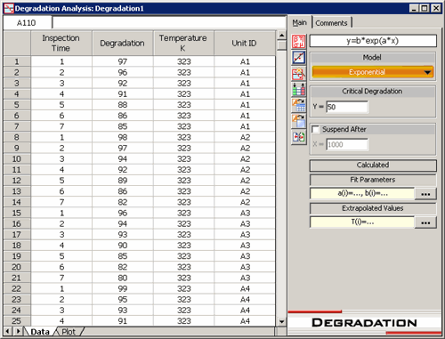Click the Suspend After X input field
Viewport: 445px width, 339px height.
coord(347,144)
